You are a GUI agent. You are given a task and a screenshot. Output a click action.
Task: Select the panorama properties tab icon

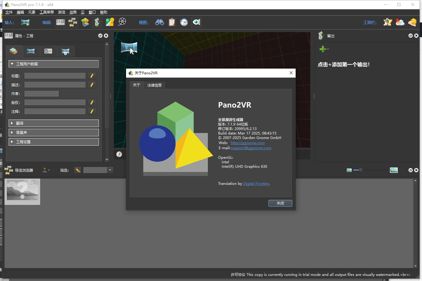coord(31,51)
